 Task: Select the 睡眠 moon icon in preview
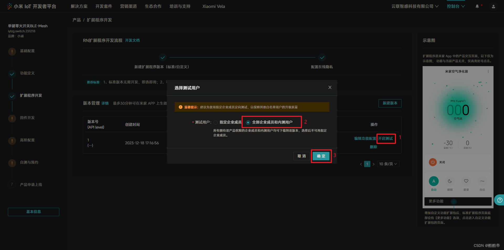click(450, 181)
